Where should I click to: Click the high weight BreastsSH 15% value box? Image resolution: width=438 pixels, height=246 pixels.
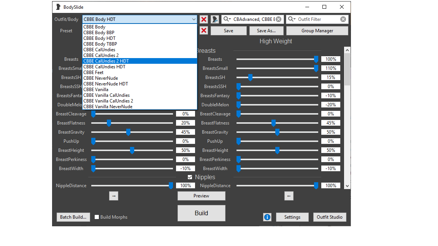coord(331,77)
